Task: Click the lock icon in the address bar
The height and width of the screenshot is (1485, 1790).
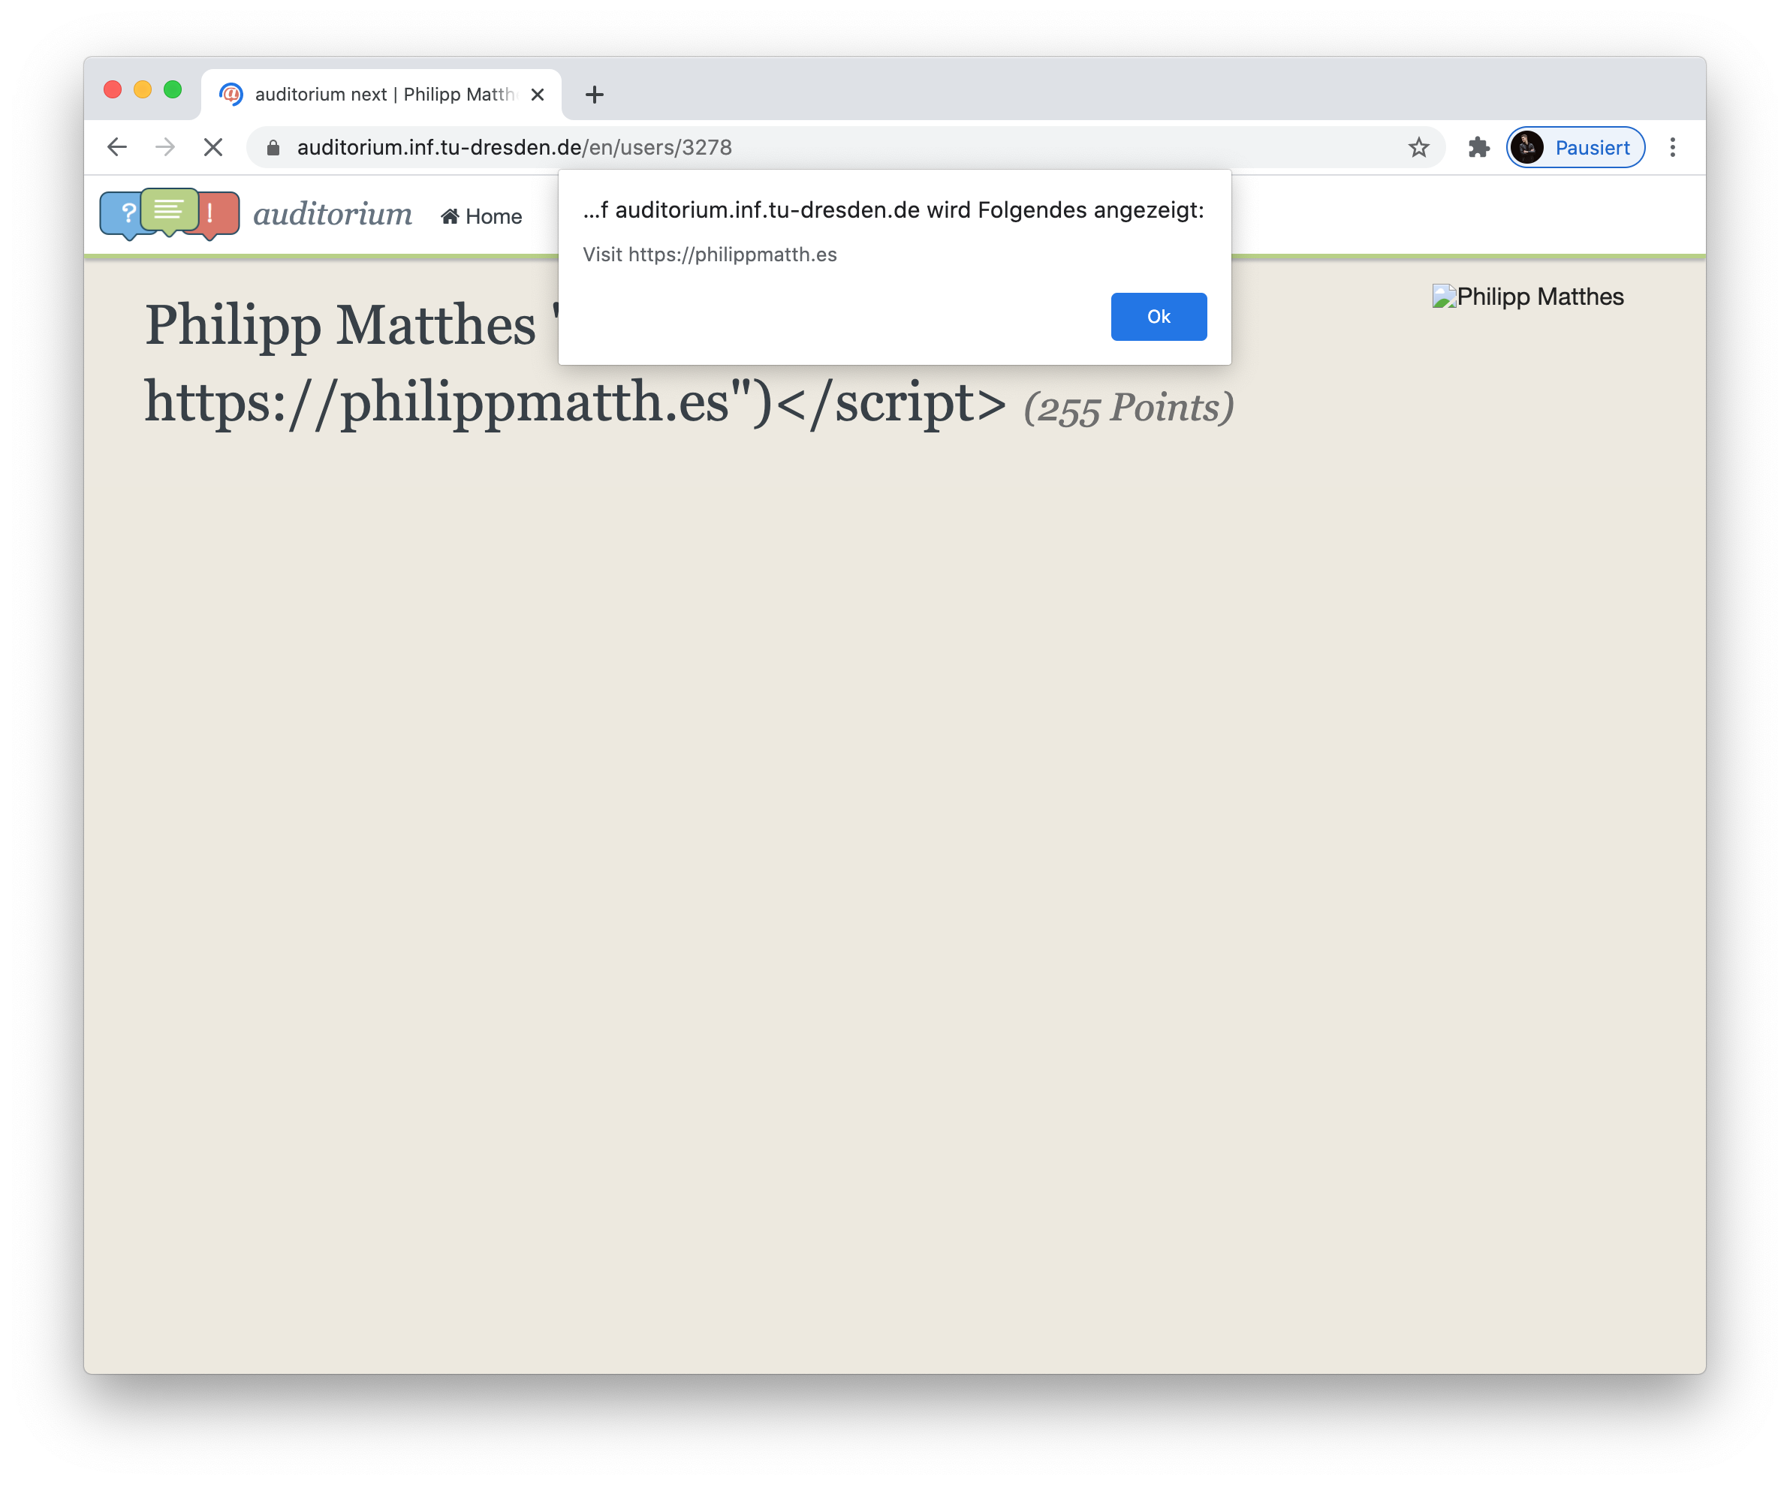Action: 273,147
